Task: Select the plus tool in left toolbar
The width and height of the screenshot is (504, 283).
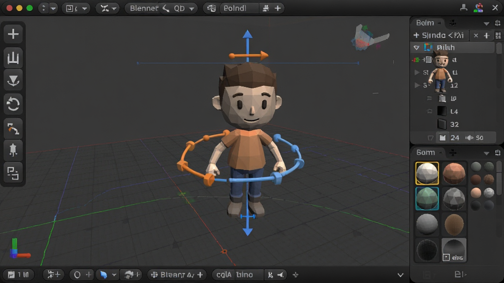Action: (x=13, y=34)
